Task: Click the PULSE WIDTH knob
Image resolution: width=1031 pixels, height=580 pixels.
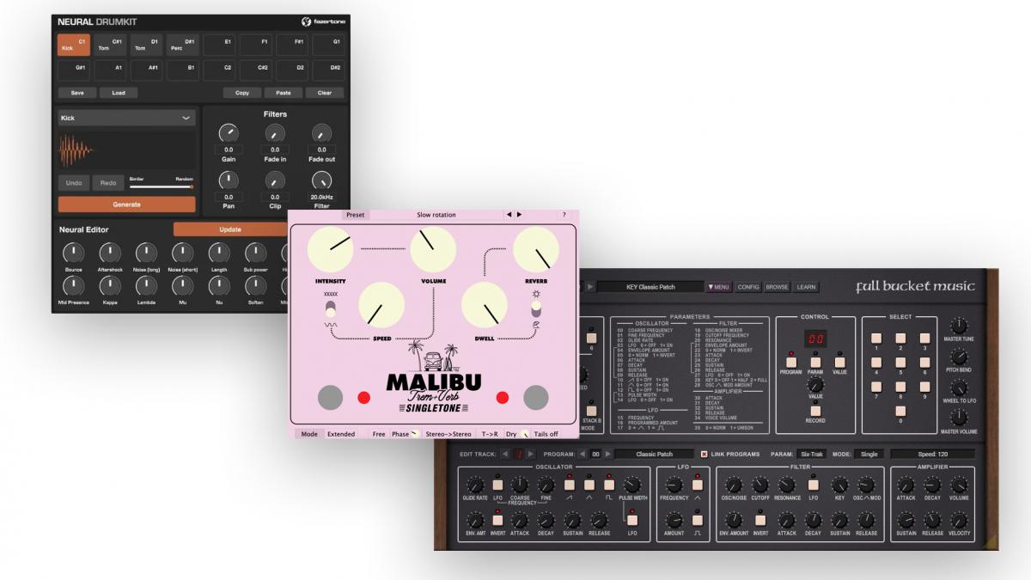Action: coord(632,485)
